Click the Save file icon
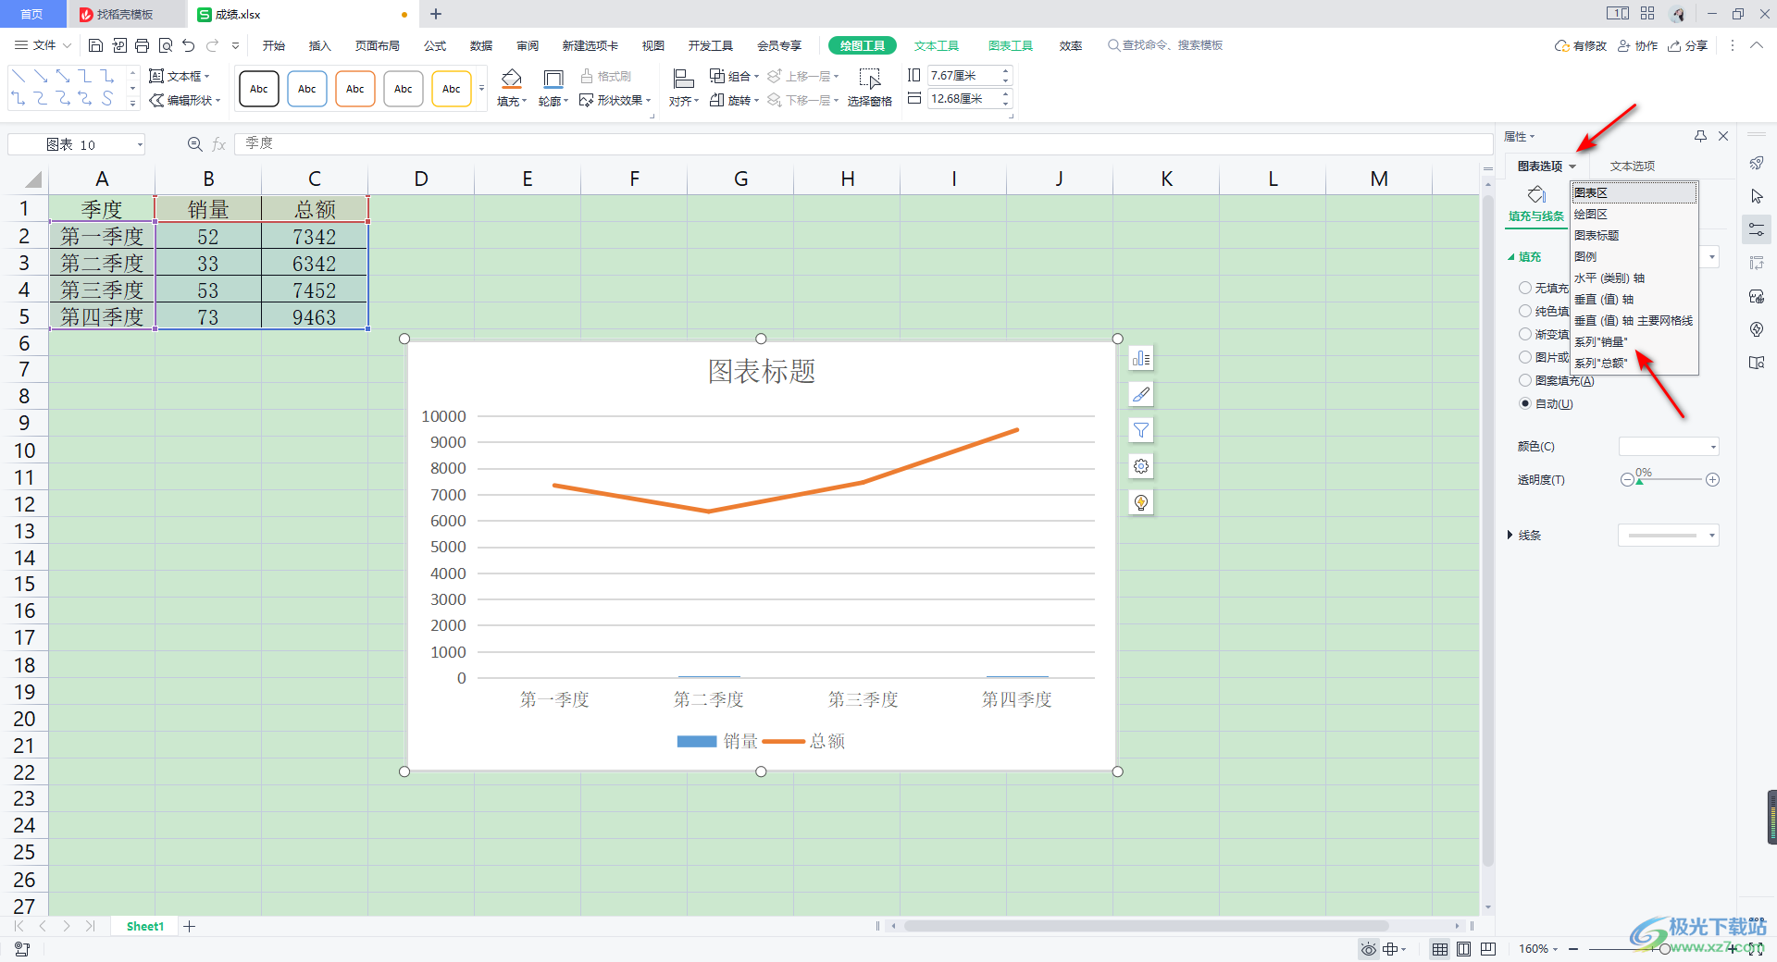Screen dimensions: 1777x962 coord(95,45)
